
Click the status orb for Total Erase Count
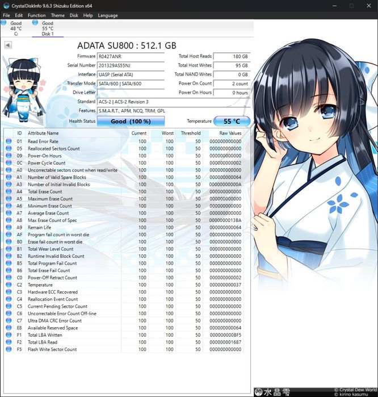coord(9,191)
